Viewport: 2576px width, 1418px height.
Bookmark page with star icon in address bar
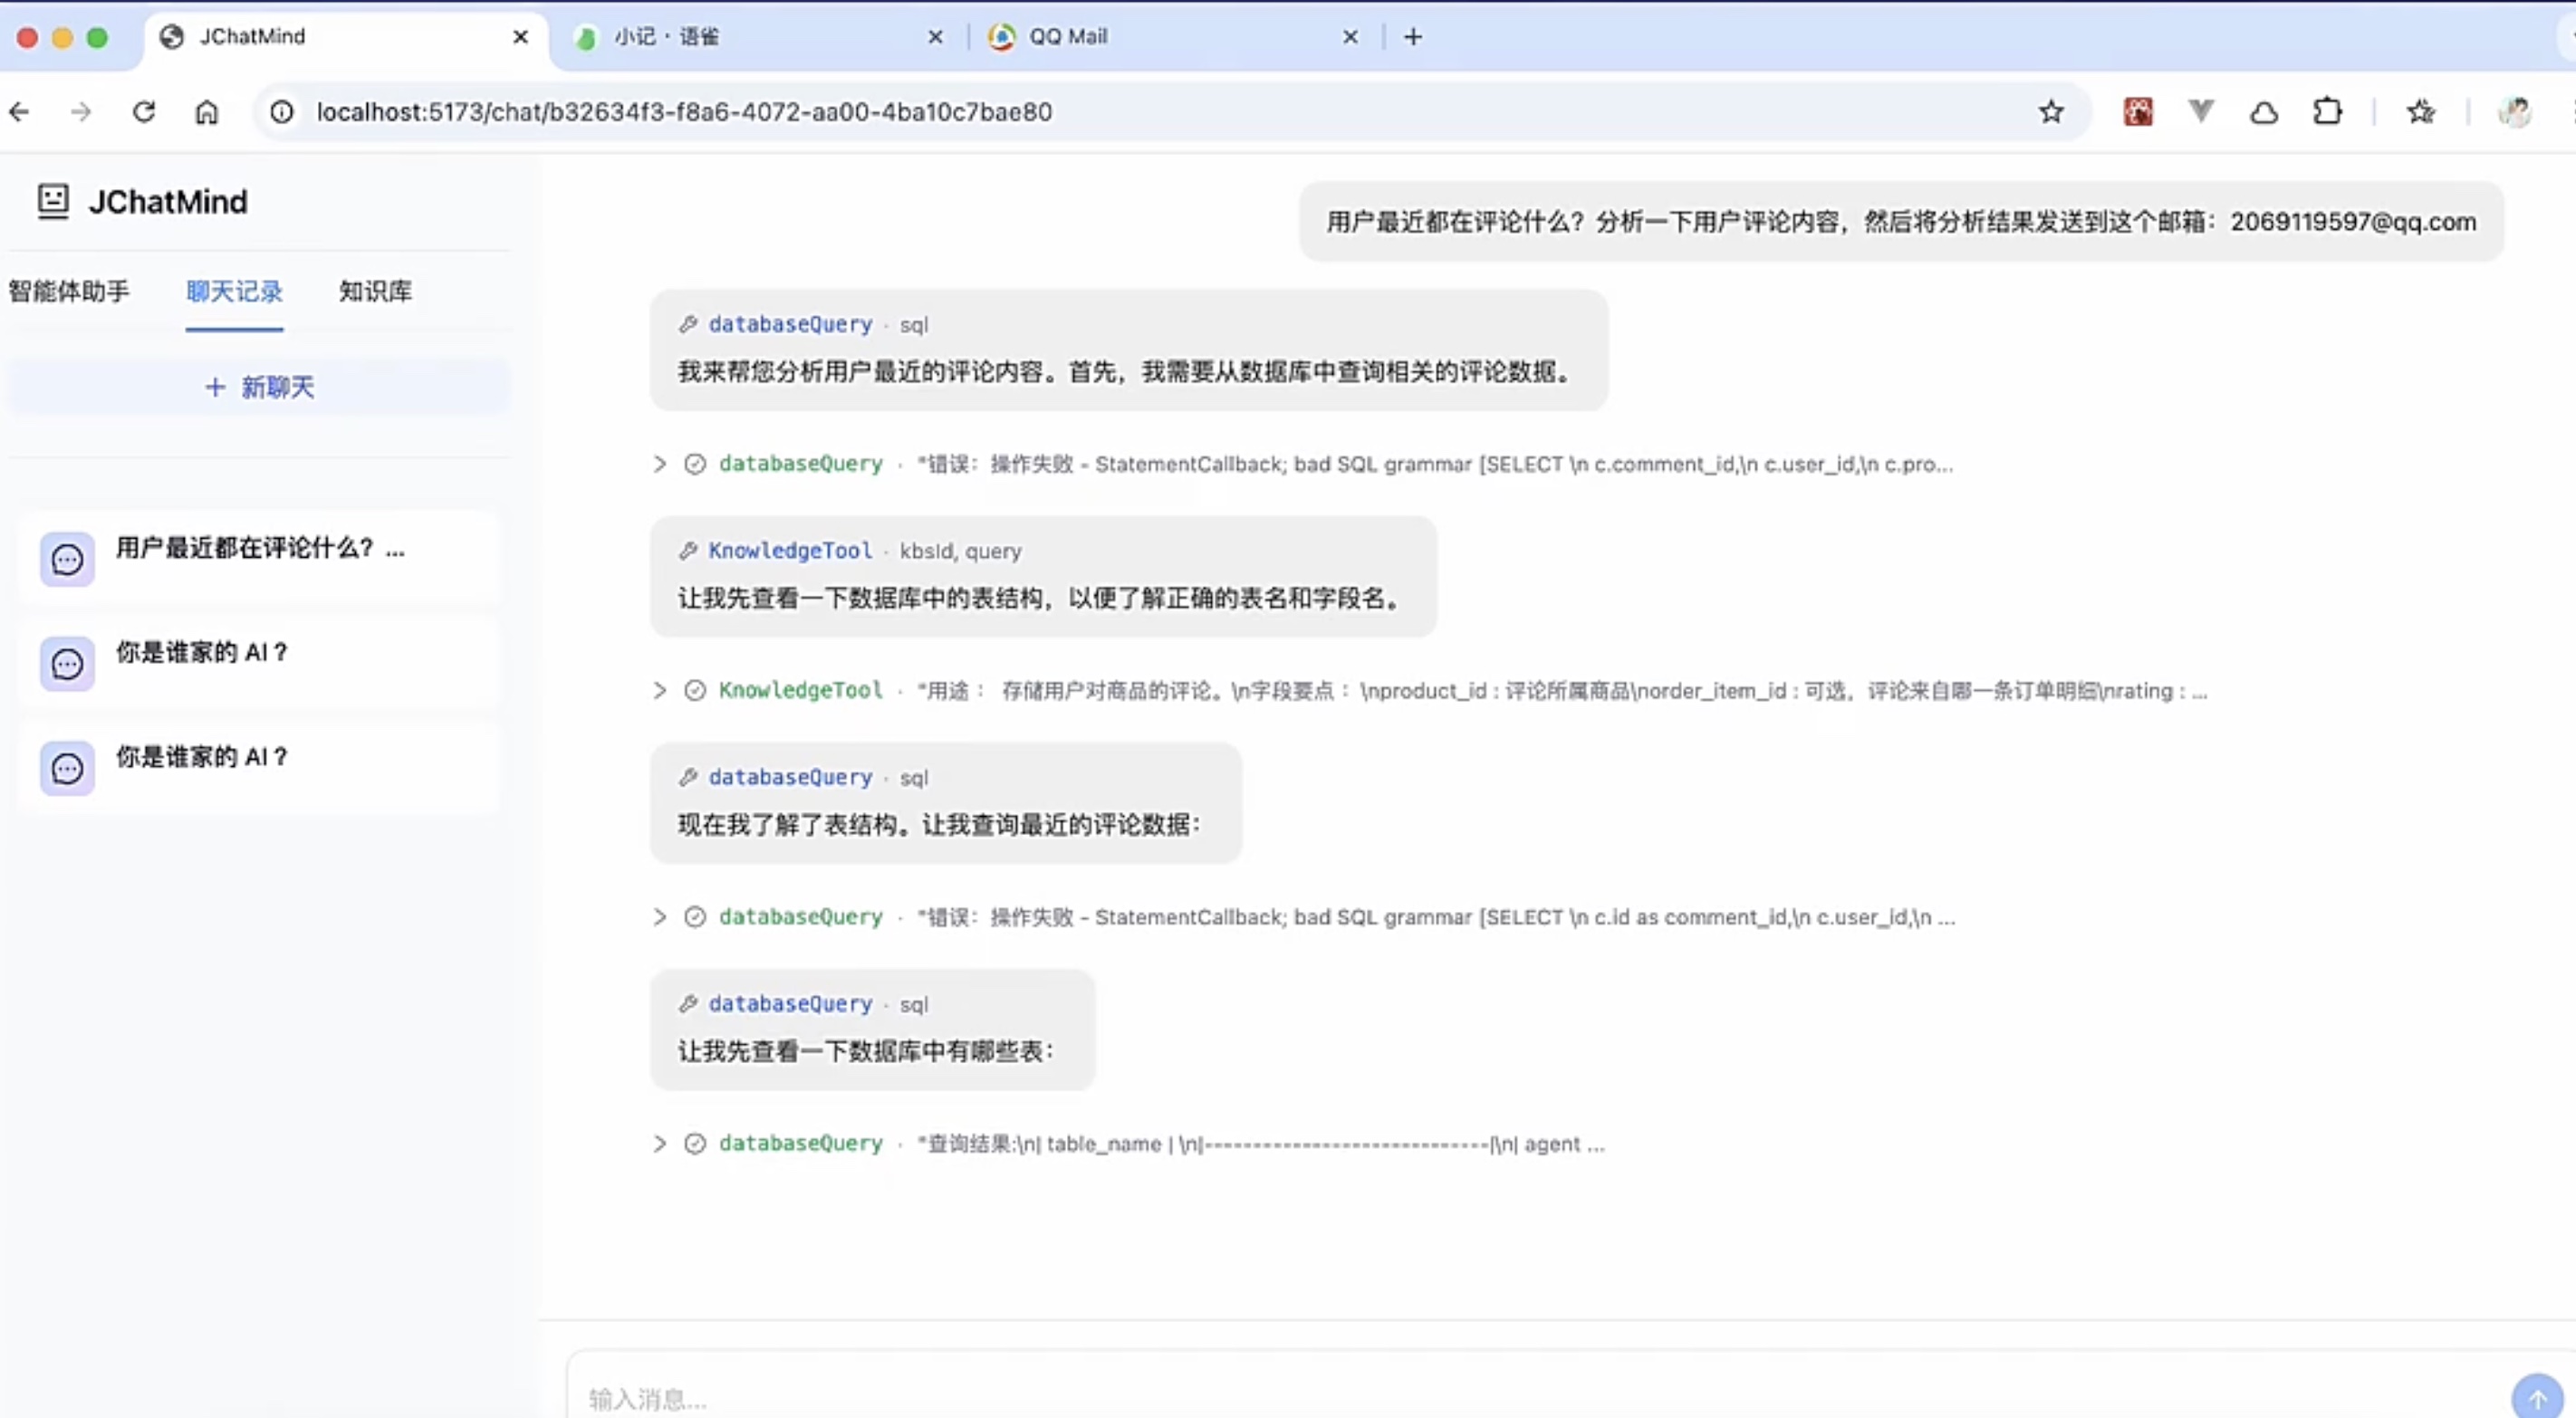point(2051,112)
